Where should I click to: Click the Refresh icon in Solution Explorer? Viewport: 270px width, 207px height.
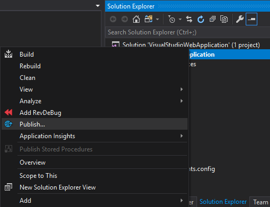[x=201, y=19]
